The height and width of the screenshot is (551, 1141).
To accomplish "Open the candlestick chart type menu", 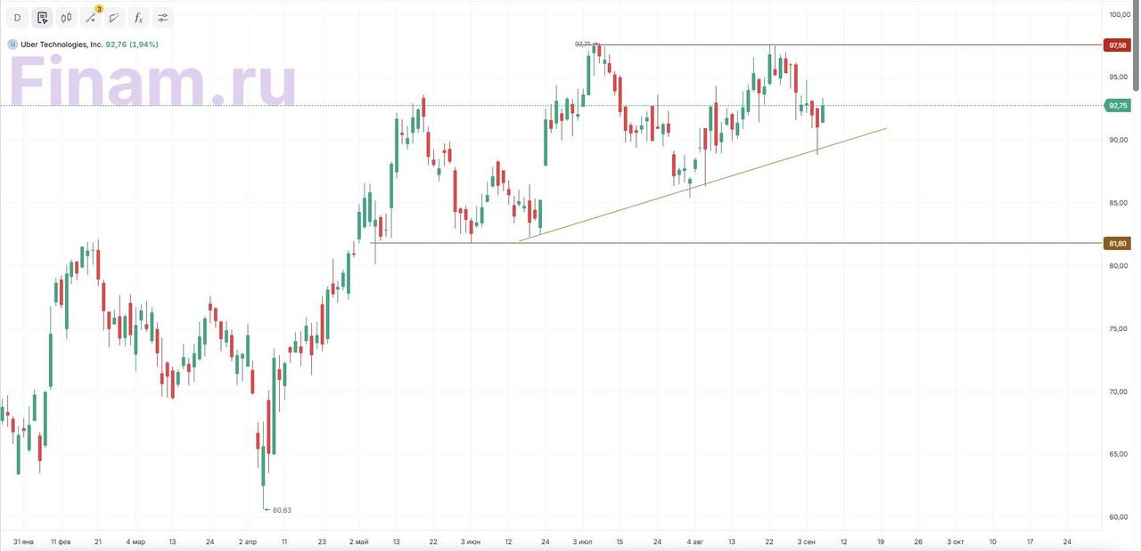I will [67, 18].
